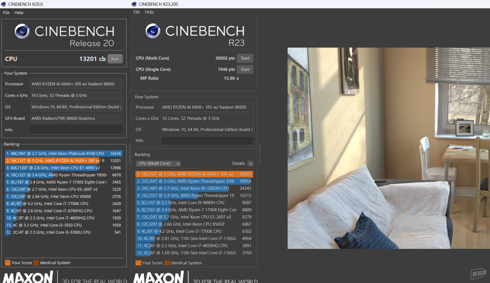
Task: Select R20 ranking row Core i7-7700K
Action: pyautogui.click(x=64, y=204)
